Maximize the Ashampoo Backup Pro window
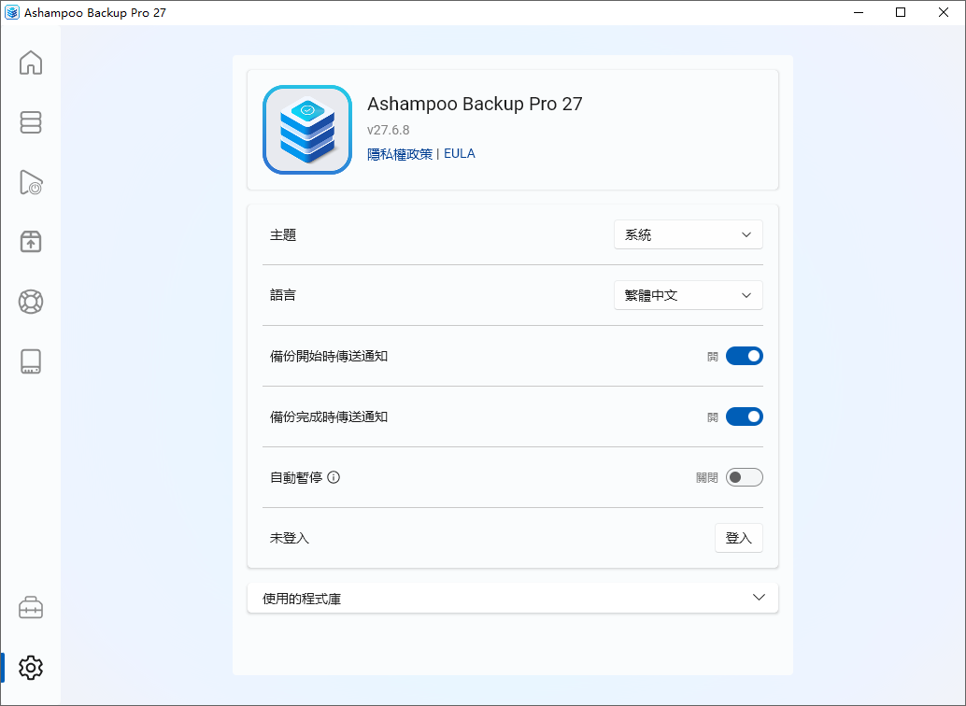Viewport: 966px width, 706px height. click(901, 12)
